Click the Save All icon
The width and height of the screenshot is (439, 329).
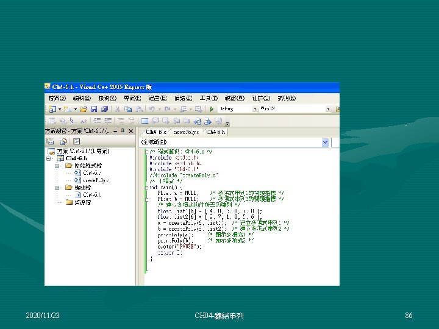[104, 109]
